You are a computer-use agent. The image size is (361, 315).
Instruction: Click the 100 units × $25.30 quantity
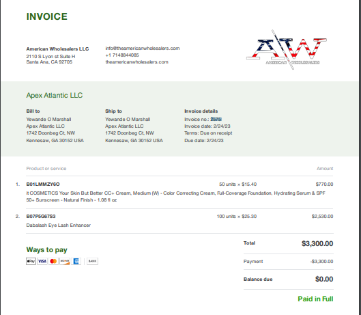pyautogui.click(x=237, y=217)
